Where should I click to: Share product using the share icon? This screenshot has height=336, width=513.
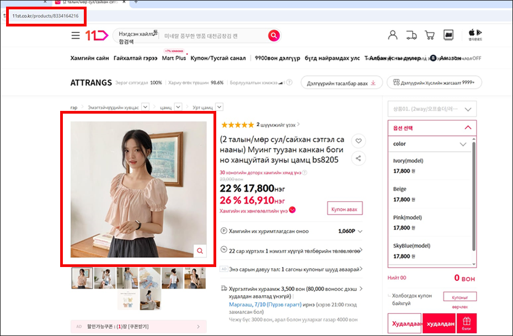pyautogui.click(x=359, y=159)
